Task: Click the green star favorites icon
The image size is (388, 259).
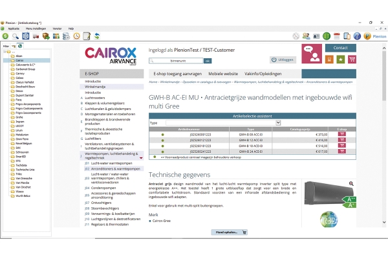Action: click(x=341, y=60)
